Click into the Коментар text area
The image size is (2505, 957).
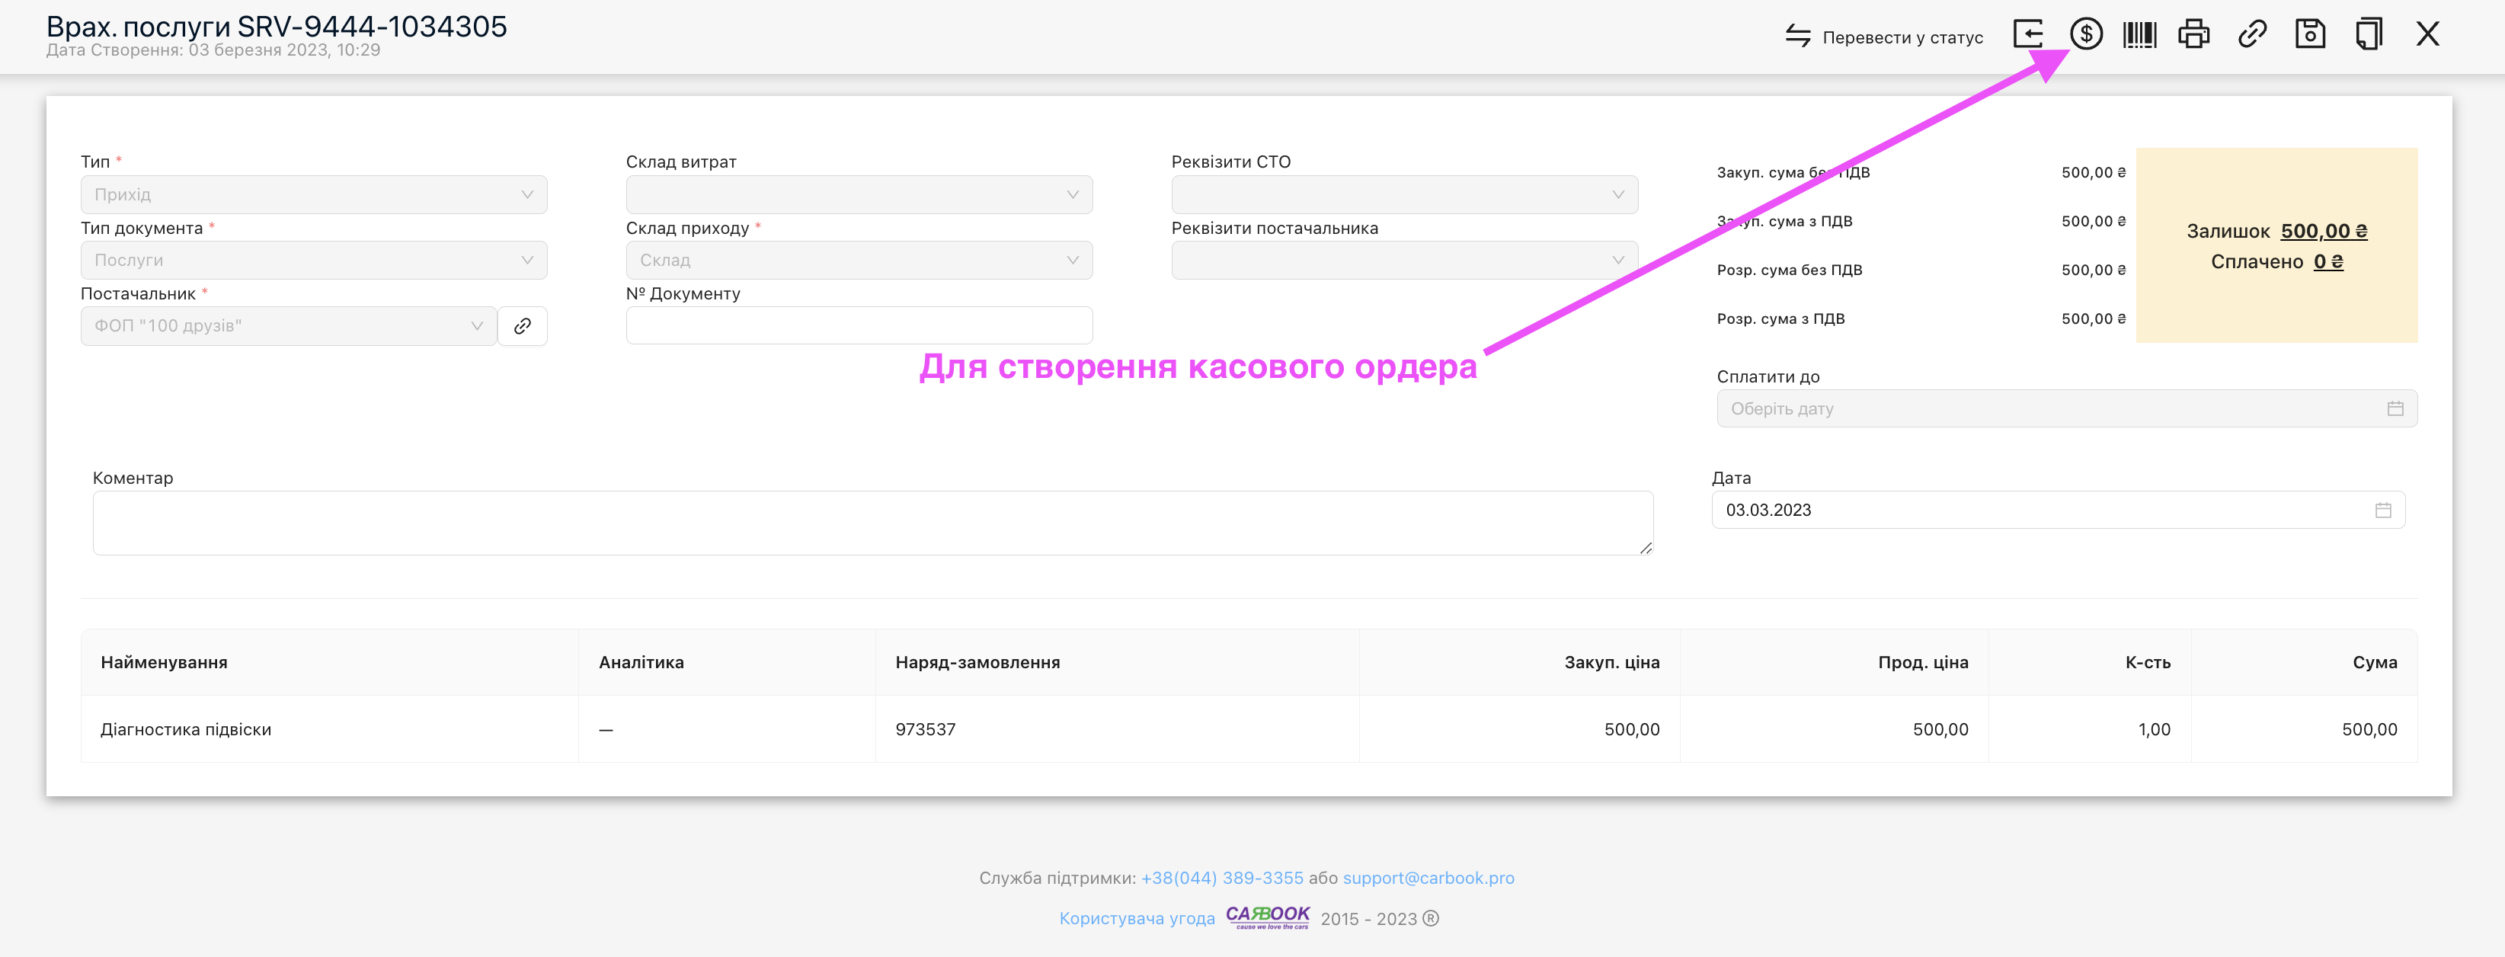[872, 523]
